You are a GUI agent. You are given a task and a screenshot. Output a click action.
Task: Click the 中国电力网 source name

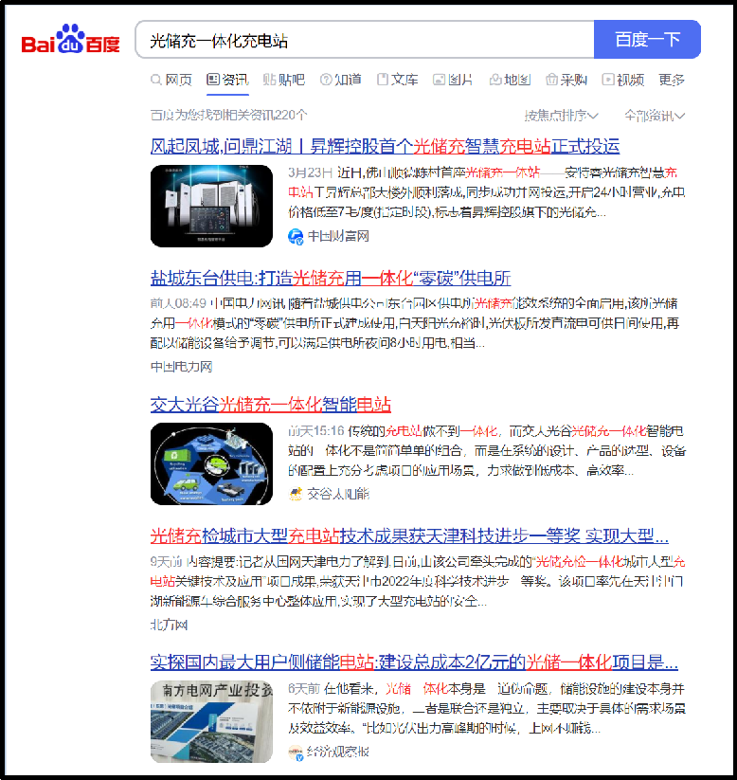coord(181,367)
